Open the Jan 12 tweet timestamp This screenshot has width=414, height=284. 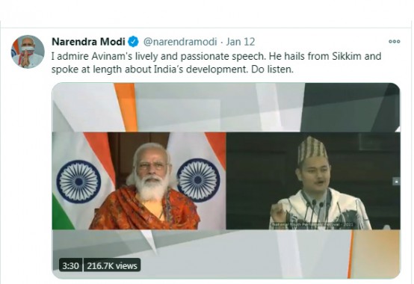tap(241, 42)
